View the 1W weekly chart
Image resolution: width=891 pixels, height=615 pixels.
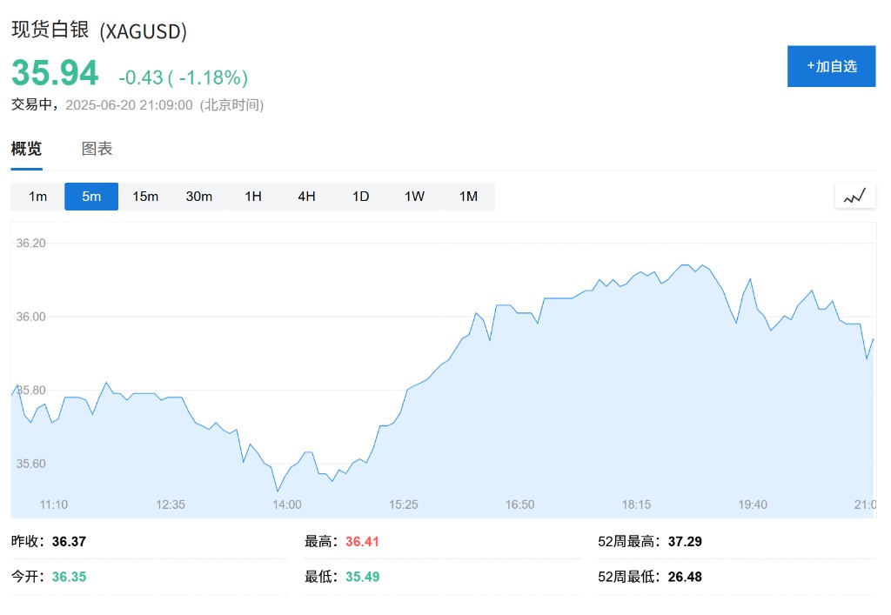click(x=414, y=197)
